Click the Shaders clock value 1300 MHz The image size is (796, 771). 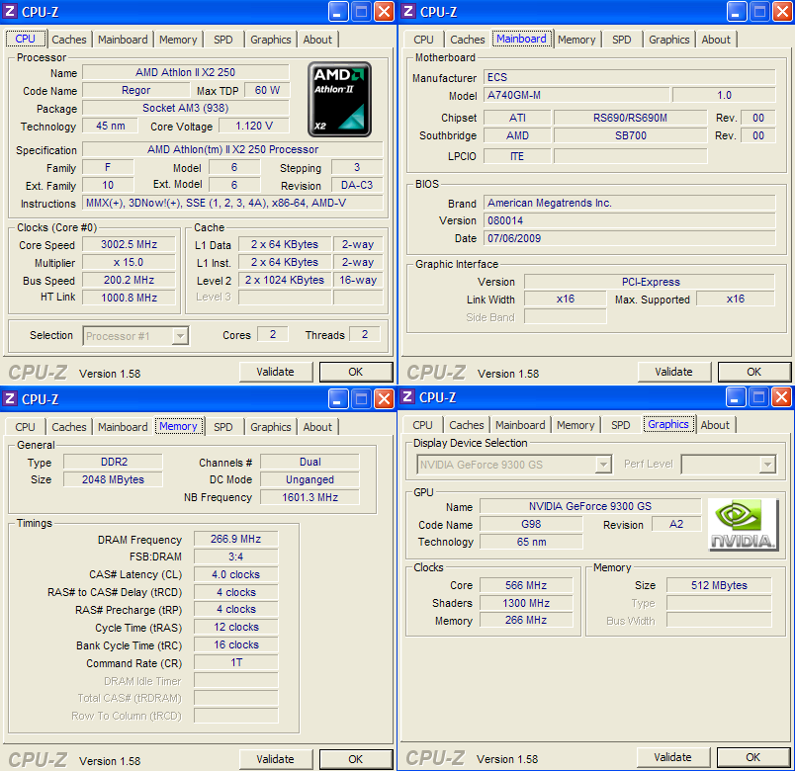click(x=526, y=603)
